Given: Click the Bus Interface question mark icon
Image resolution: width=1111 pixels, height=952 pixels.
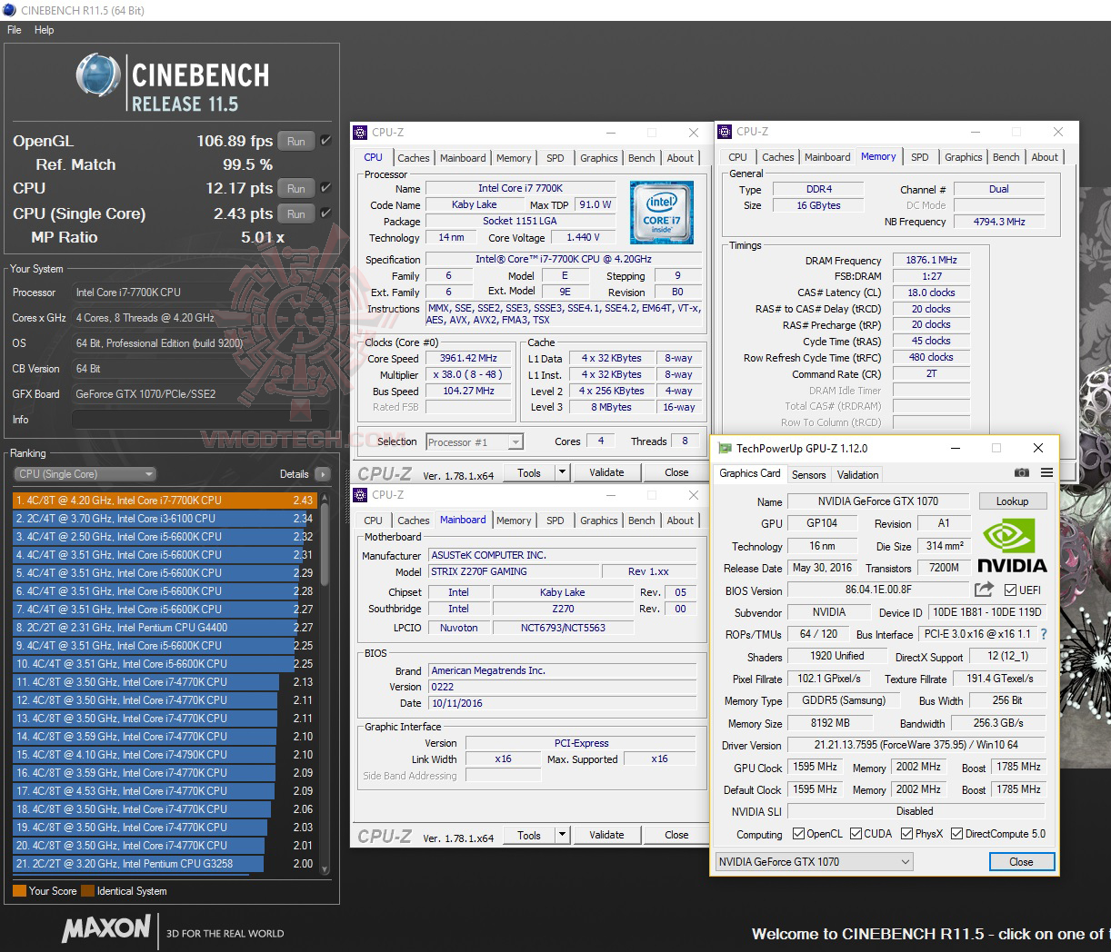Looking at the screenshot, I should click(x=1044, y=634).
